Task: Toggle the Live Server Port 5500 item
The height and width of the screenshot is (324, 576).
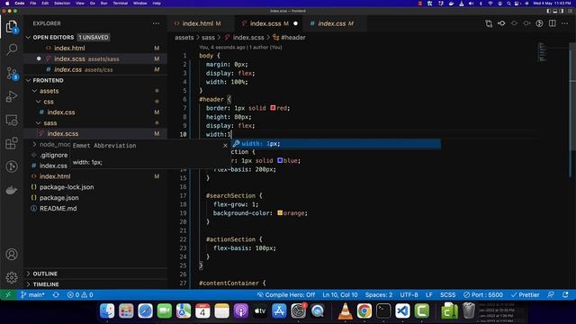Action: [x=483, y=295]
